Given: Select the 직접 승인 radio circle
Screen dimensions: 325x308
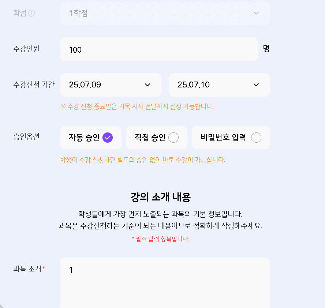Looking at the screenshot, I should click(x=173, y=138).
